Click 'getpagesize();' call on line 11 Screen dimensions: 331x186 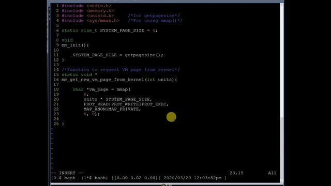point(144,55)
